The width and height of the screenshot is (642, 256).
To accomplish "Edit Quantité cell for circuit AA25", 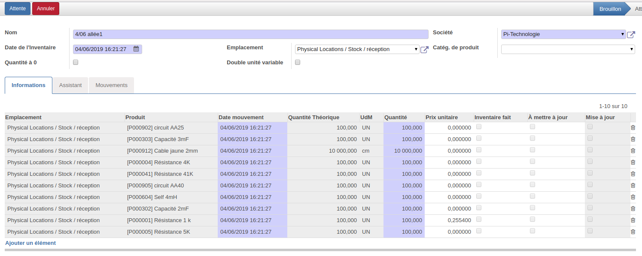I will click(404, 128).
